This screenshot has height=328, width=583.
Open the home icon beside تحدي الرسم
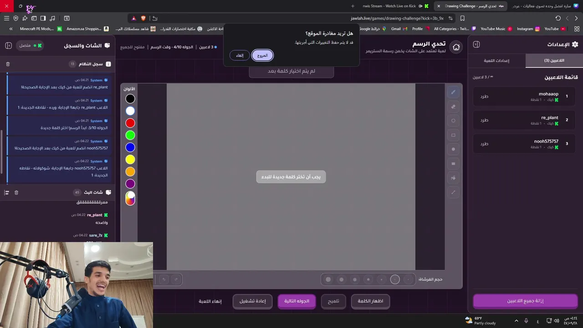pyautogui.click(x=456, y=47)
